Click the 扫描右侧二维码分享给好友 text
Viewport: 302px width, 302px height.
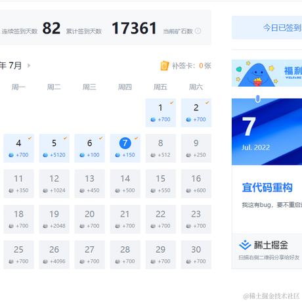pyautogui.click(x=269, y=257)
